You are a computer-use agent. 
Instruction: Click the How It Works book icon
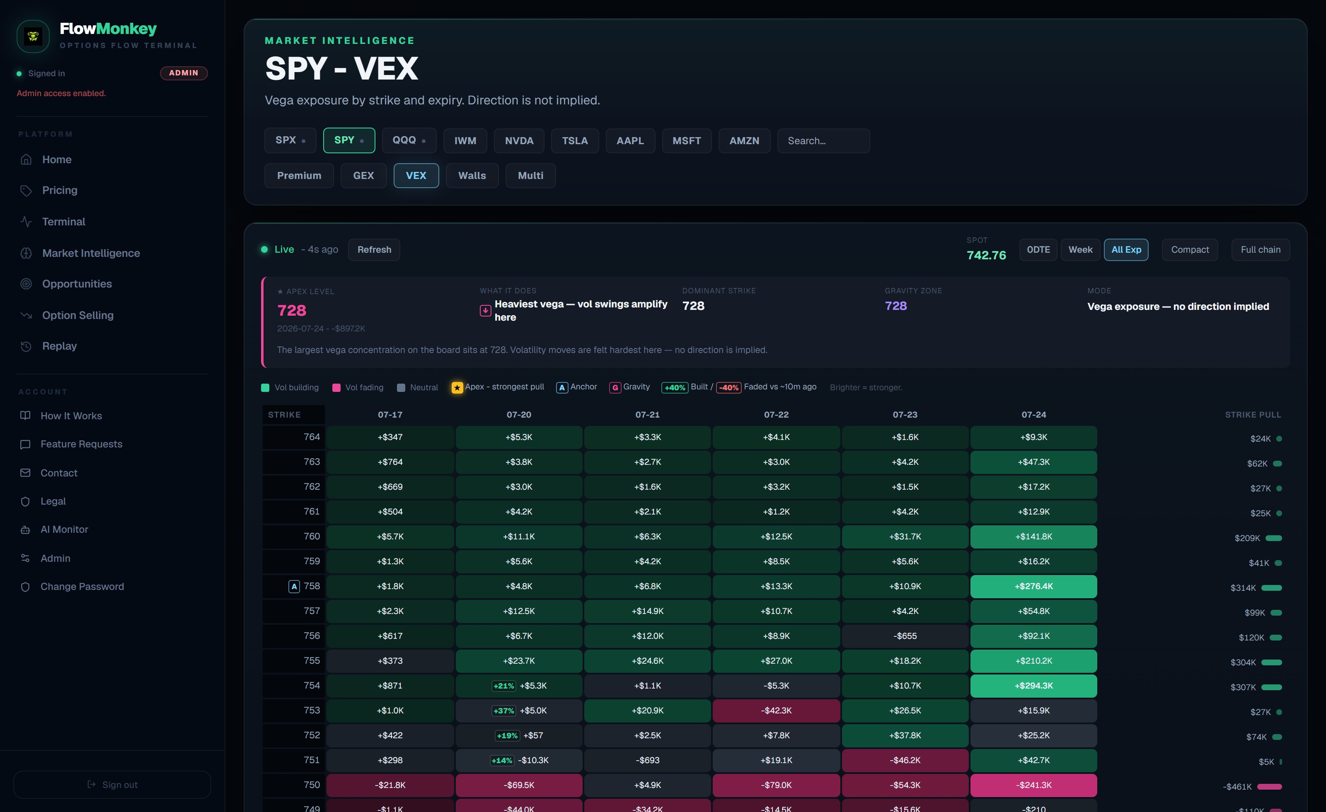(x=25, y=416)
